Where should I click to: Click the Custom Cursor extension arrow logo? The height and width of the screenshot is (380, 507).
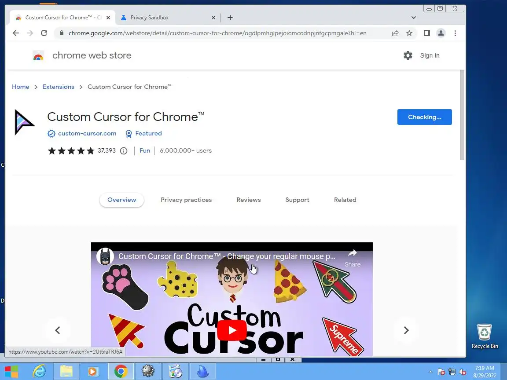[24, 122]
